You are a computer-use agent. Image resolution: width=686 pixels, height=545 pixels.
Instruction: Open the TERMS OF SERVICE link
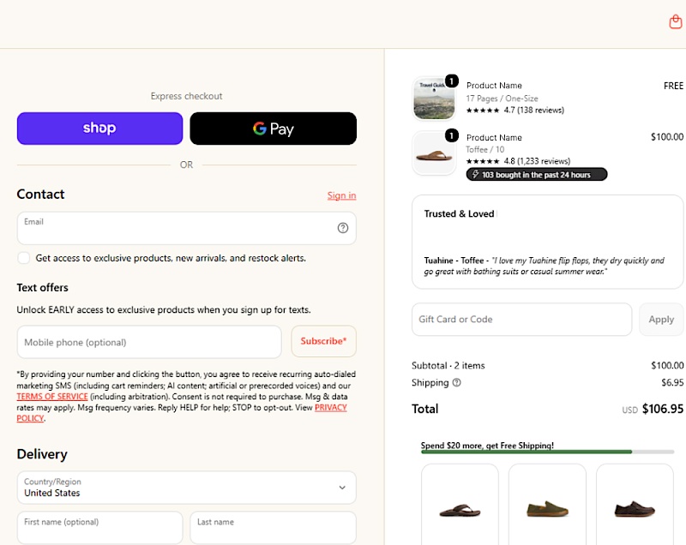pos(52,397)
